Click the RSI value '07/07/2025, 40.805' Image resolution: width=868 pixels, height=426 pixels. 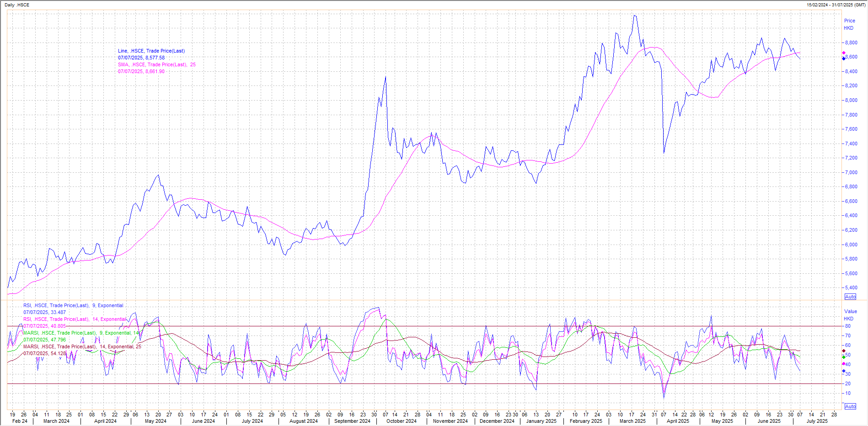tap(45, 326)
